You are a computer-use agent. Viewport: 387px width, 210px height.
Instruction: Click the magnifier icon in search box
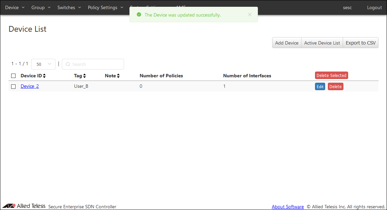[x=68, y=64]
